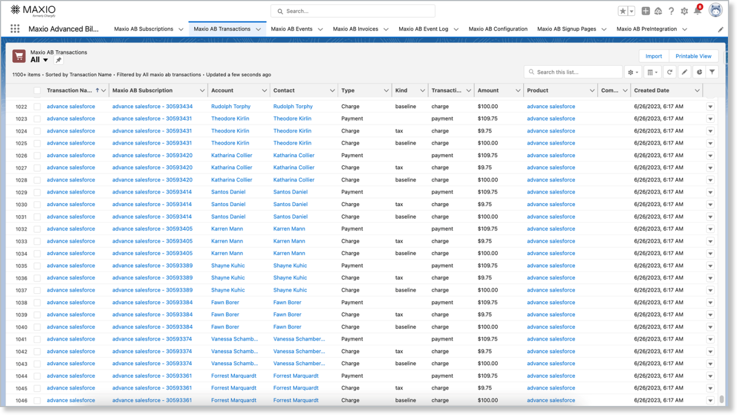Screen dimensions: 737x415
Task: Sort by Transaction Name column header
Action: pyautogui.click(x=69, y=91)
